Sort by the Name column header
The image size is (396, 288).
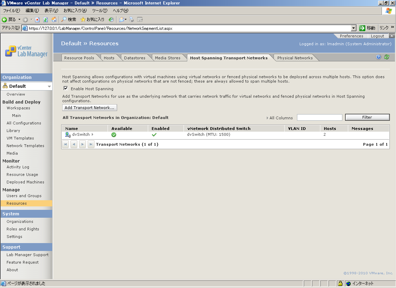[71, 129]
